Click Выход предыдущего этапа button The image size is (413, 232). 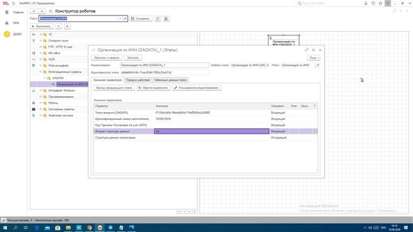point(114,88)
